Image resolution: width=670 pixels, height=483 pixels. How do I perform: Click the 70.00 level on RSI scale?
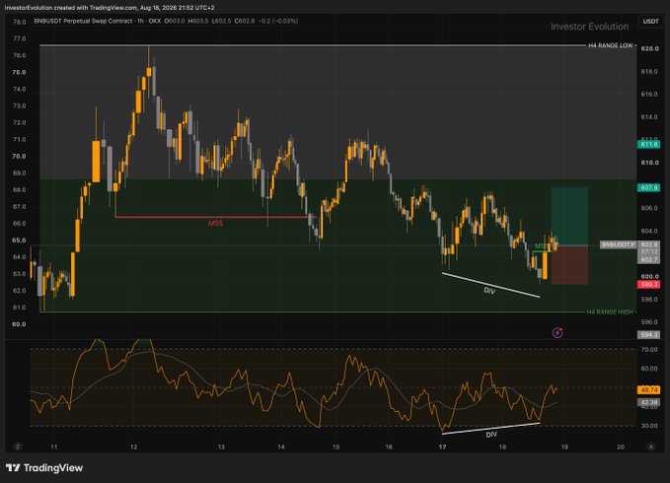649,350
